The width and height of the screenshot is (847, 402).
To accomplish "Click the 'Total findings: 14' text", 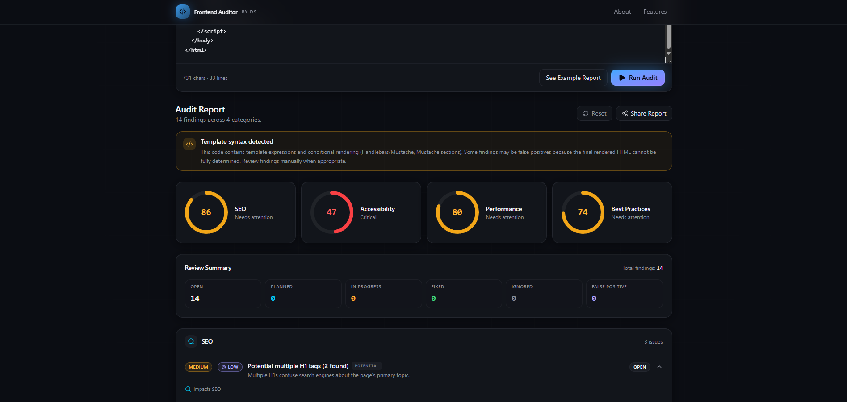I will [642, 268].
